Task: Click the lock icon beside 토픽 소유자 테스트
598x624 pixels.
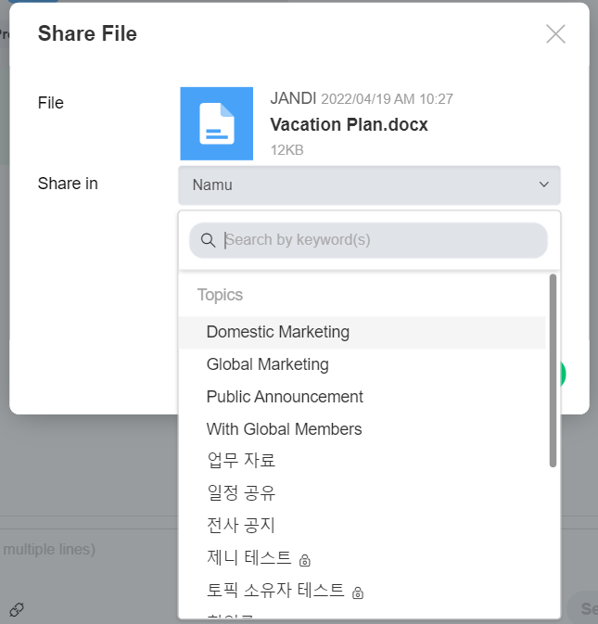Action: (x=358, y=592)
